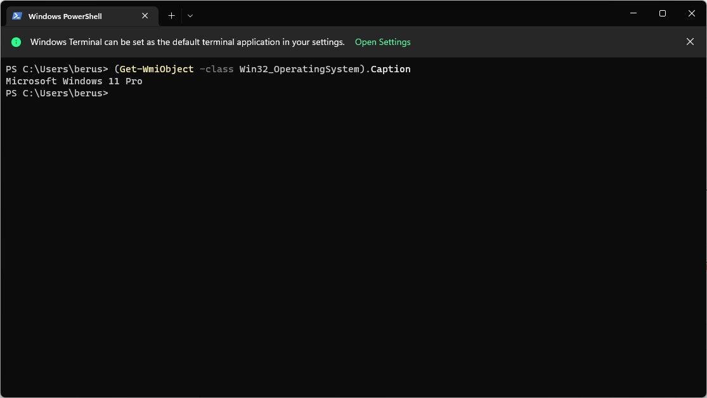Minimize the Windows Terminal window
Screen dimensions: 707x398
pos(633,13)
